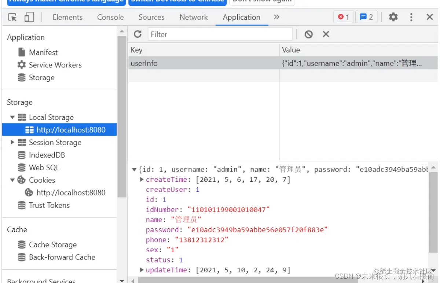Select Session Storage item

55,143
